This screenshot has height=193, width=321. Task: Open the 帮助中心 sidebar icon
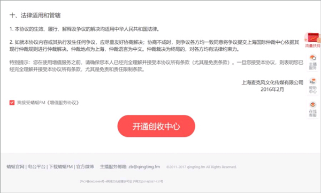(x=312, y=86)
